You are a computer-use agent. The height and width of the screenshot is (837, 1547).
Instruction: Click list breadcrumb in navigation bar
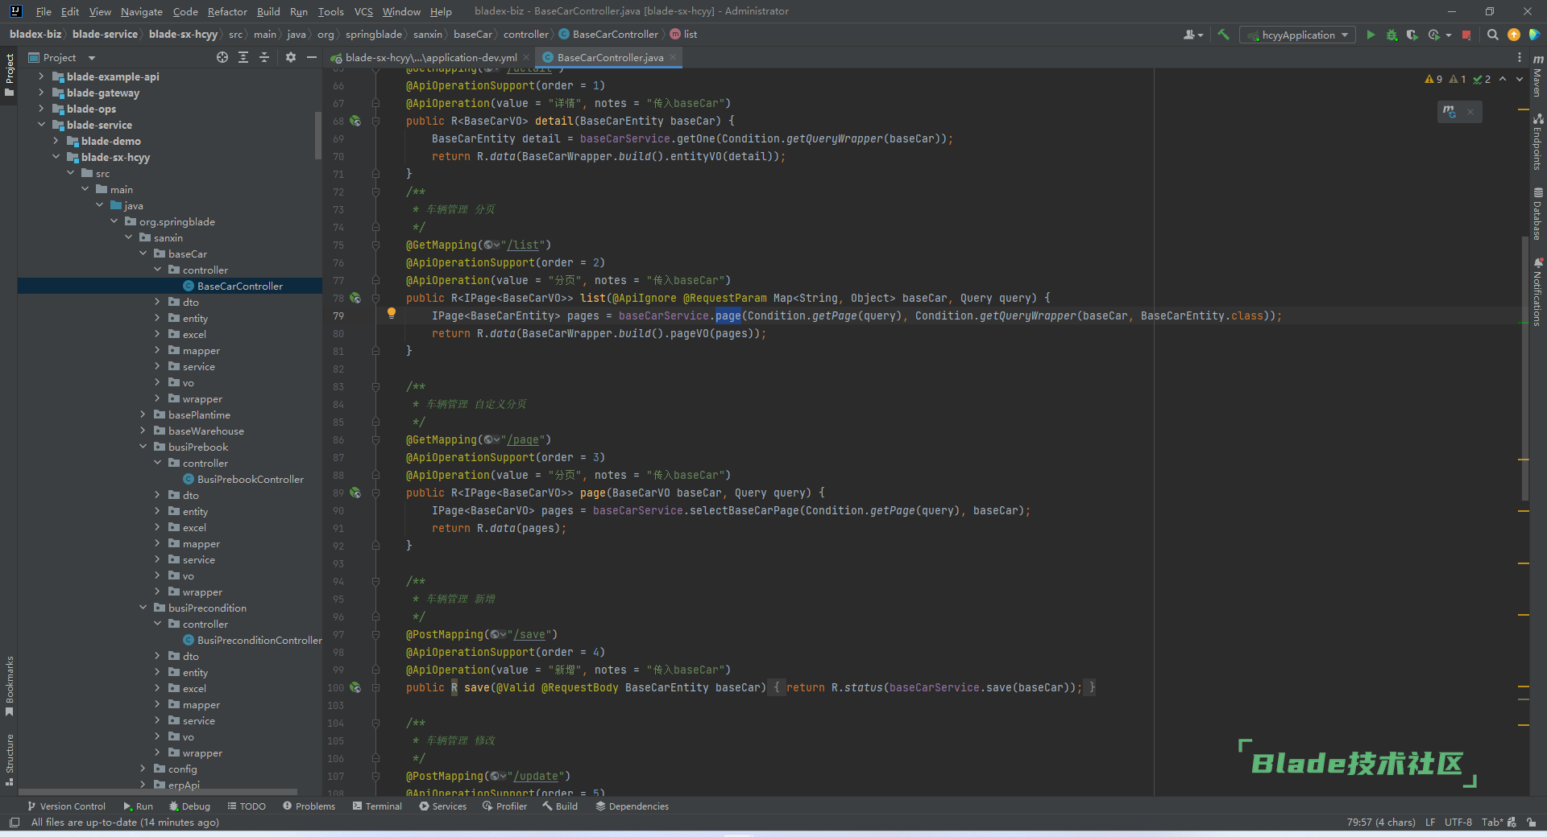684,34
